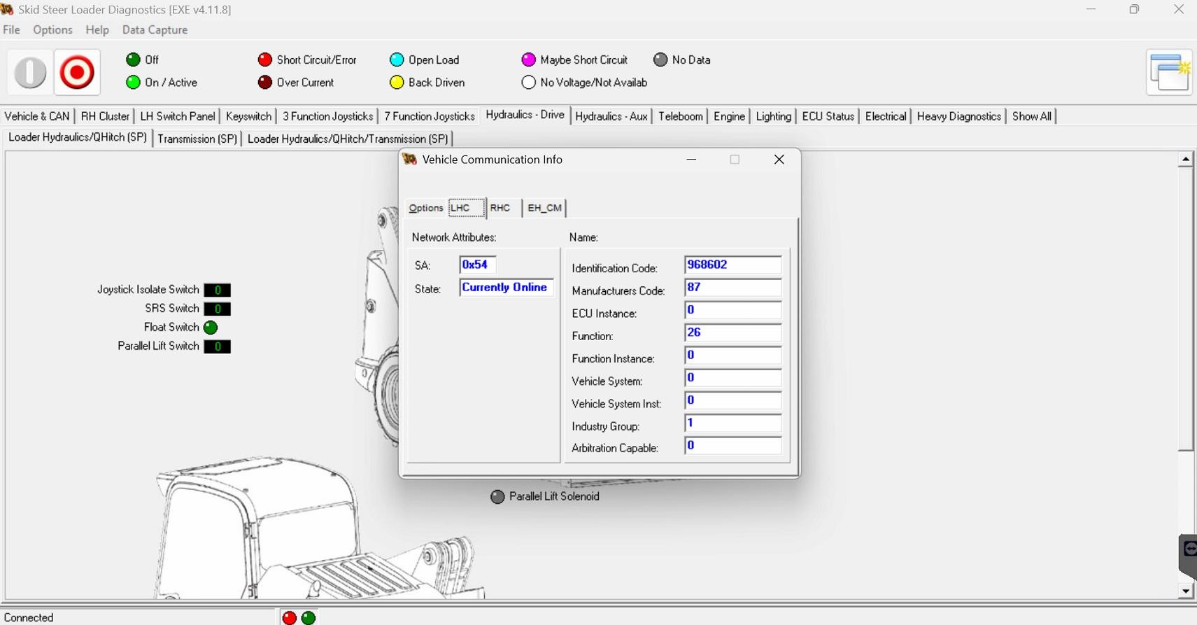Click the bright green On / Active indicator
The width and height of the screenshot is (1197, 625).
(x=133, y=82)
